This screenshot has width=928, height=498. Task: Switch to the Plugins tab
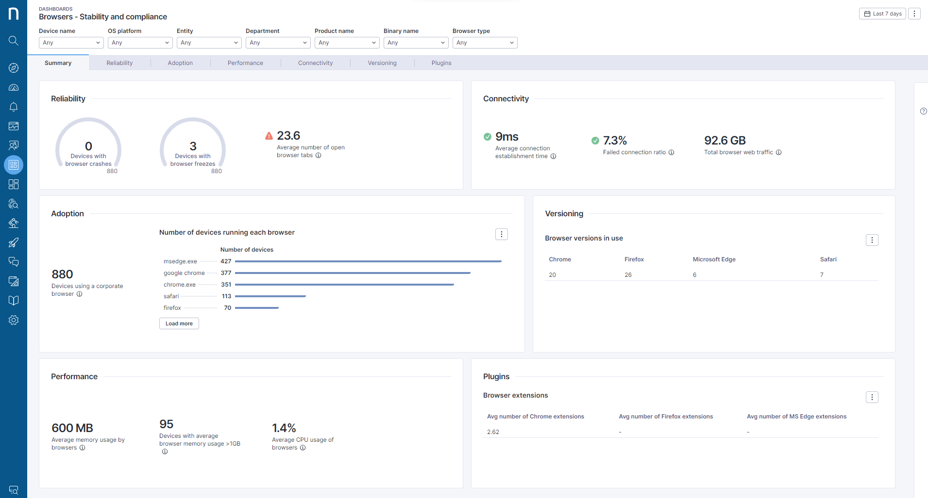(441, 63)
